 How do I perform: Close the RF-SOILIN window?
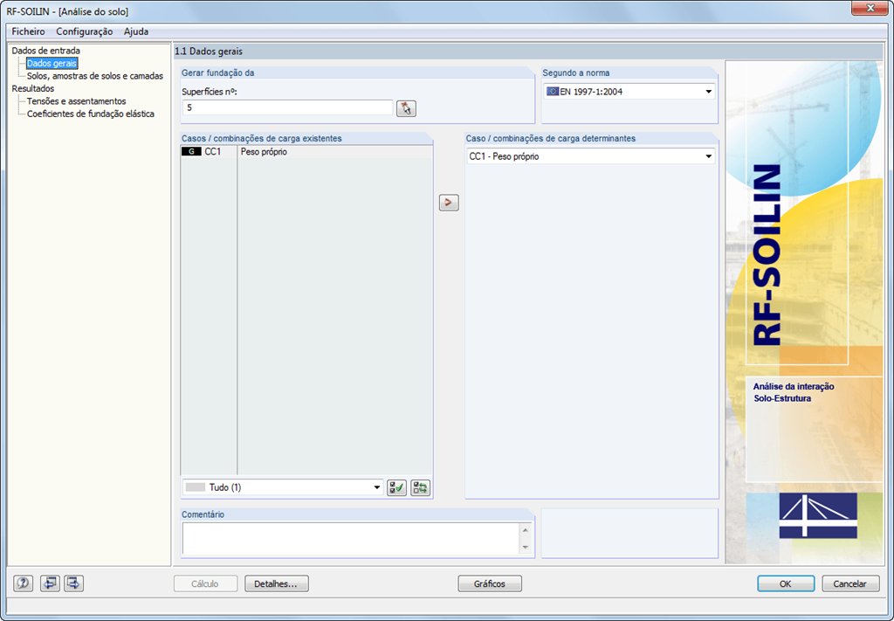pyautogui.click(x=870, y=8)
